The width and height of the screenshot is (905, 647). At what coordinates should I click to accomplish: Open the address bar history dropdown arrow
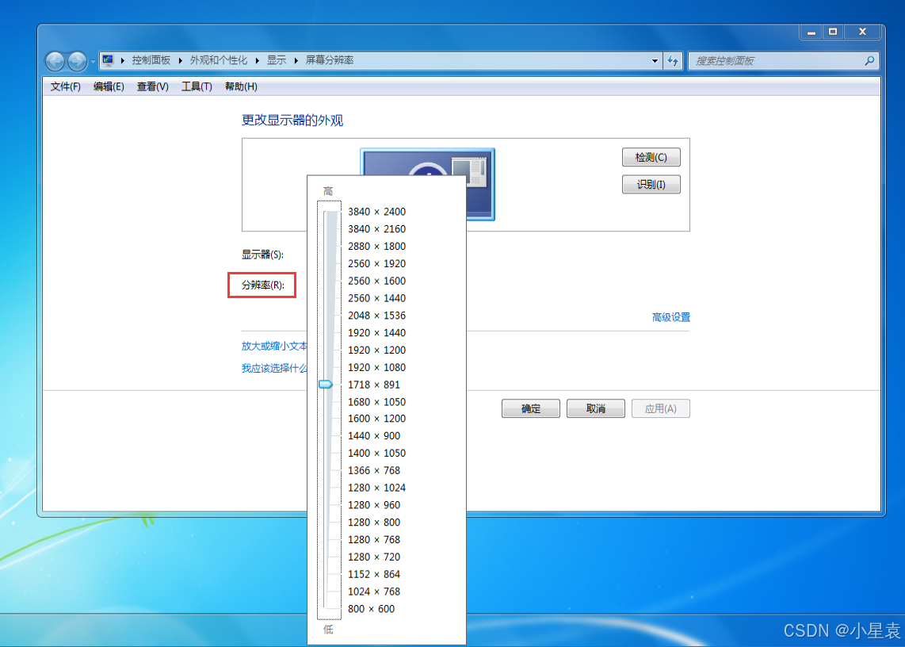[x=655, y=60]
